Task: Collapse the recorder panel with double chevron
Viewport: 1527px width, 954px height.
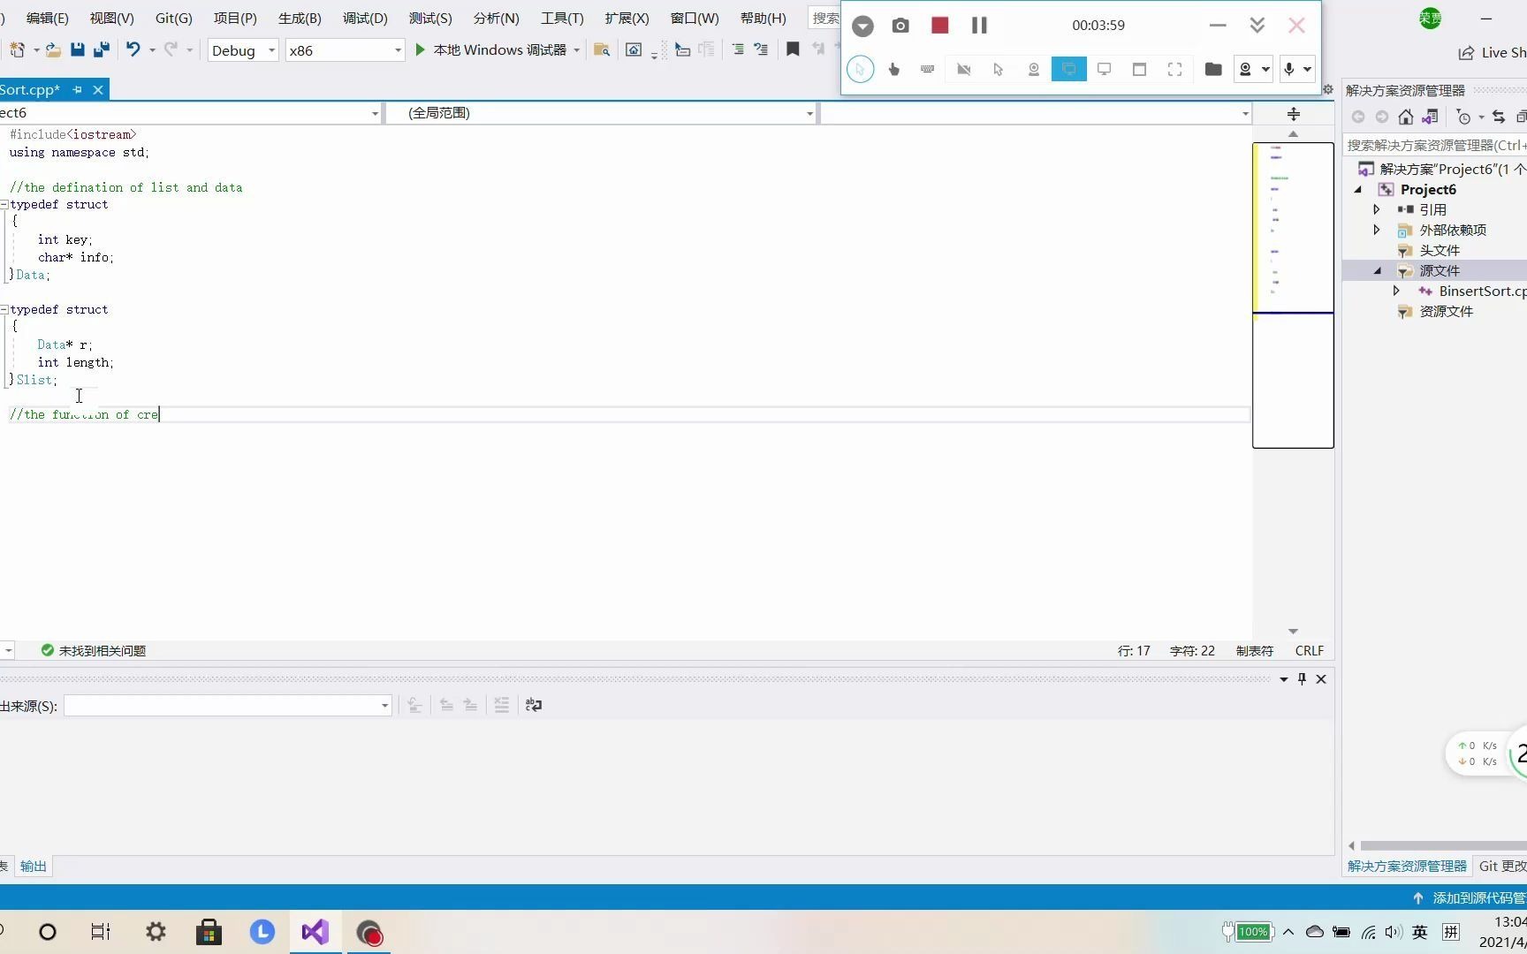Action: pyautogui.click(x=1257, y=26)
